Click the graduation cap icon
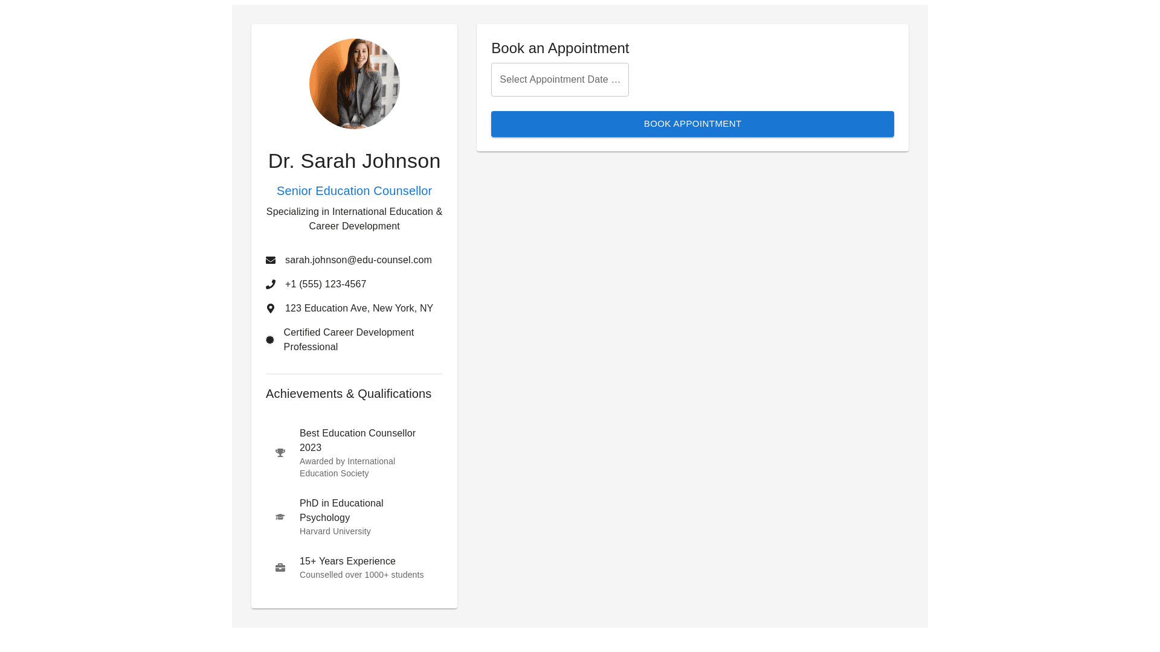The width and height of the screenshot is (1160, 652). (x=280, y=517)
